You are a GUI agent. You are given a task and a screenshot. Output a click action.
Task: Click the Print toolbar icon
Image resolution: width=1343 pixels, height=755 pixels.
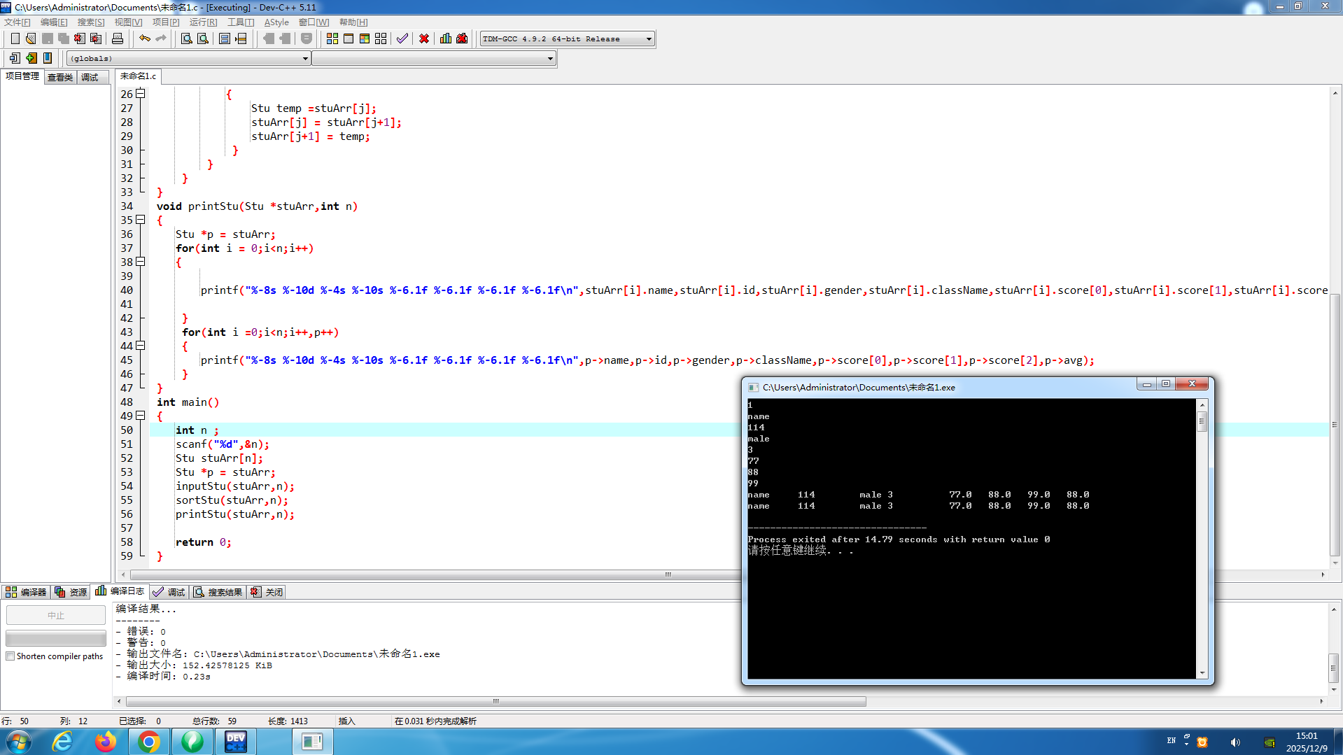118,38
